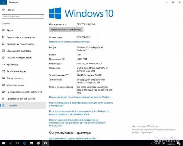Click the WORKGROUP organization value
The image size is (183, 146).
pos(83,37)
